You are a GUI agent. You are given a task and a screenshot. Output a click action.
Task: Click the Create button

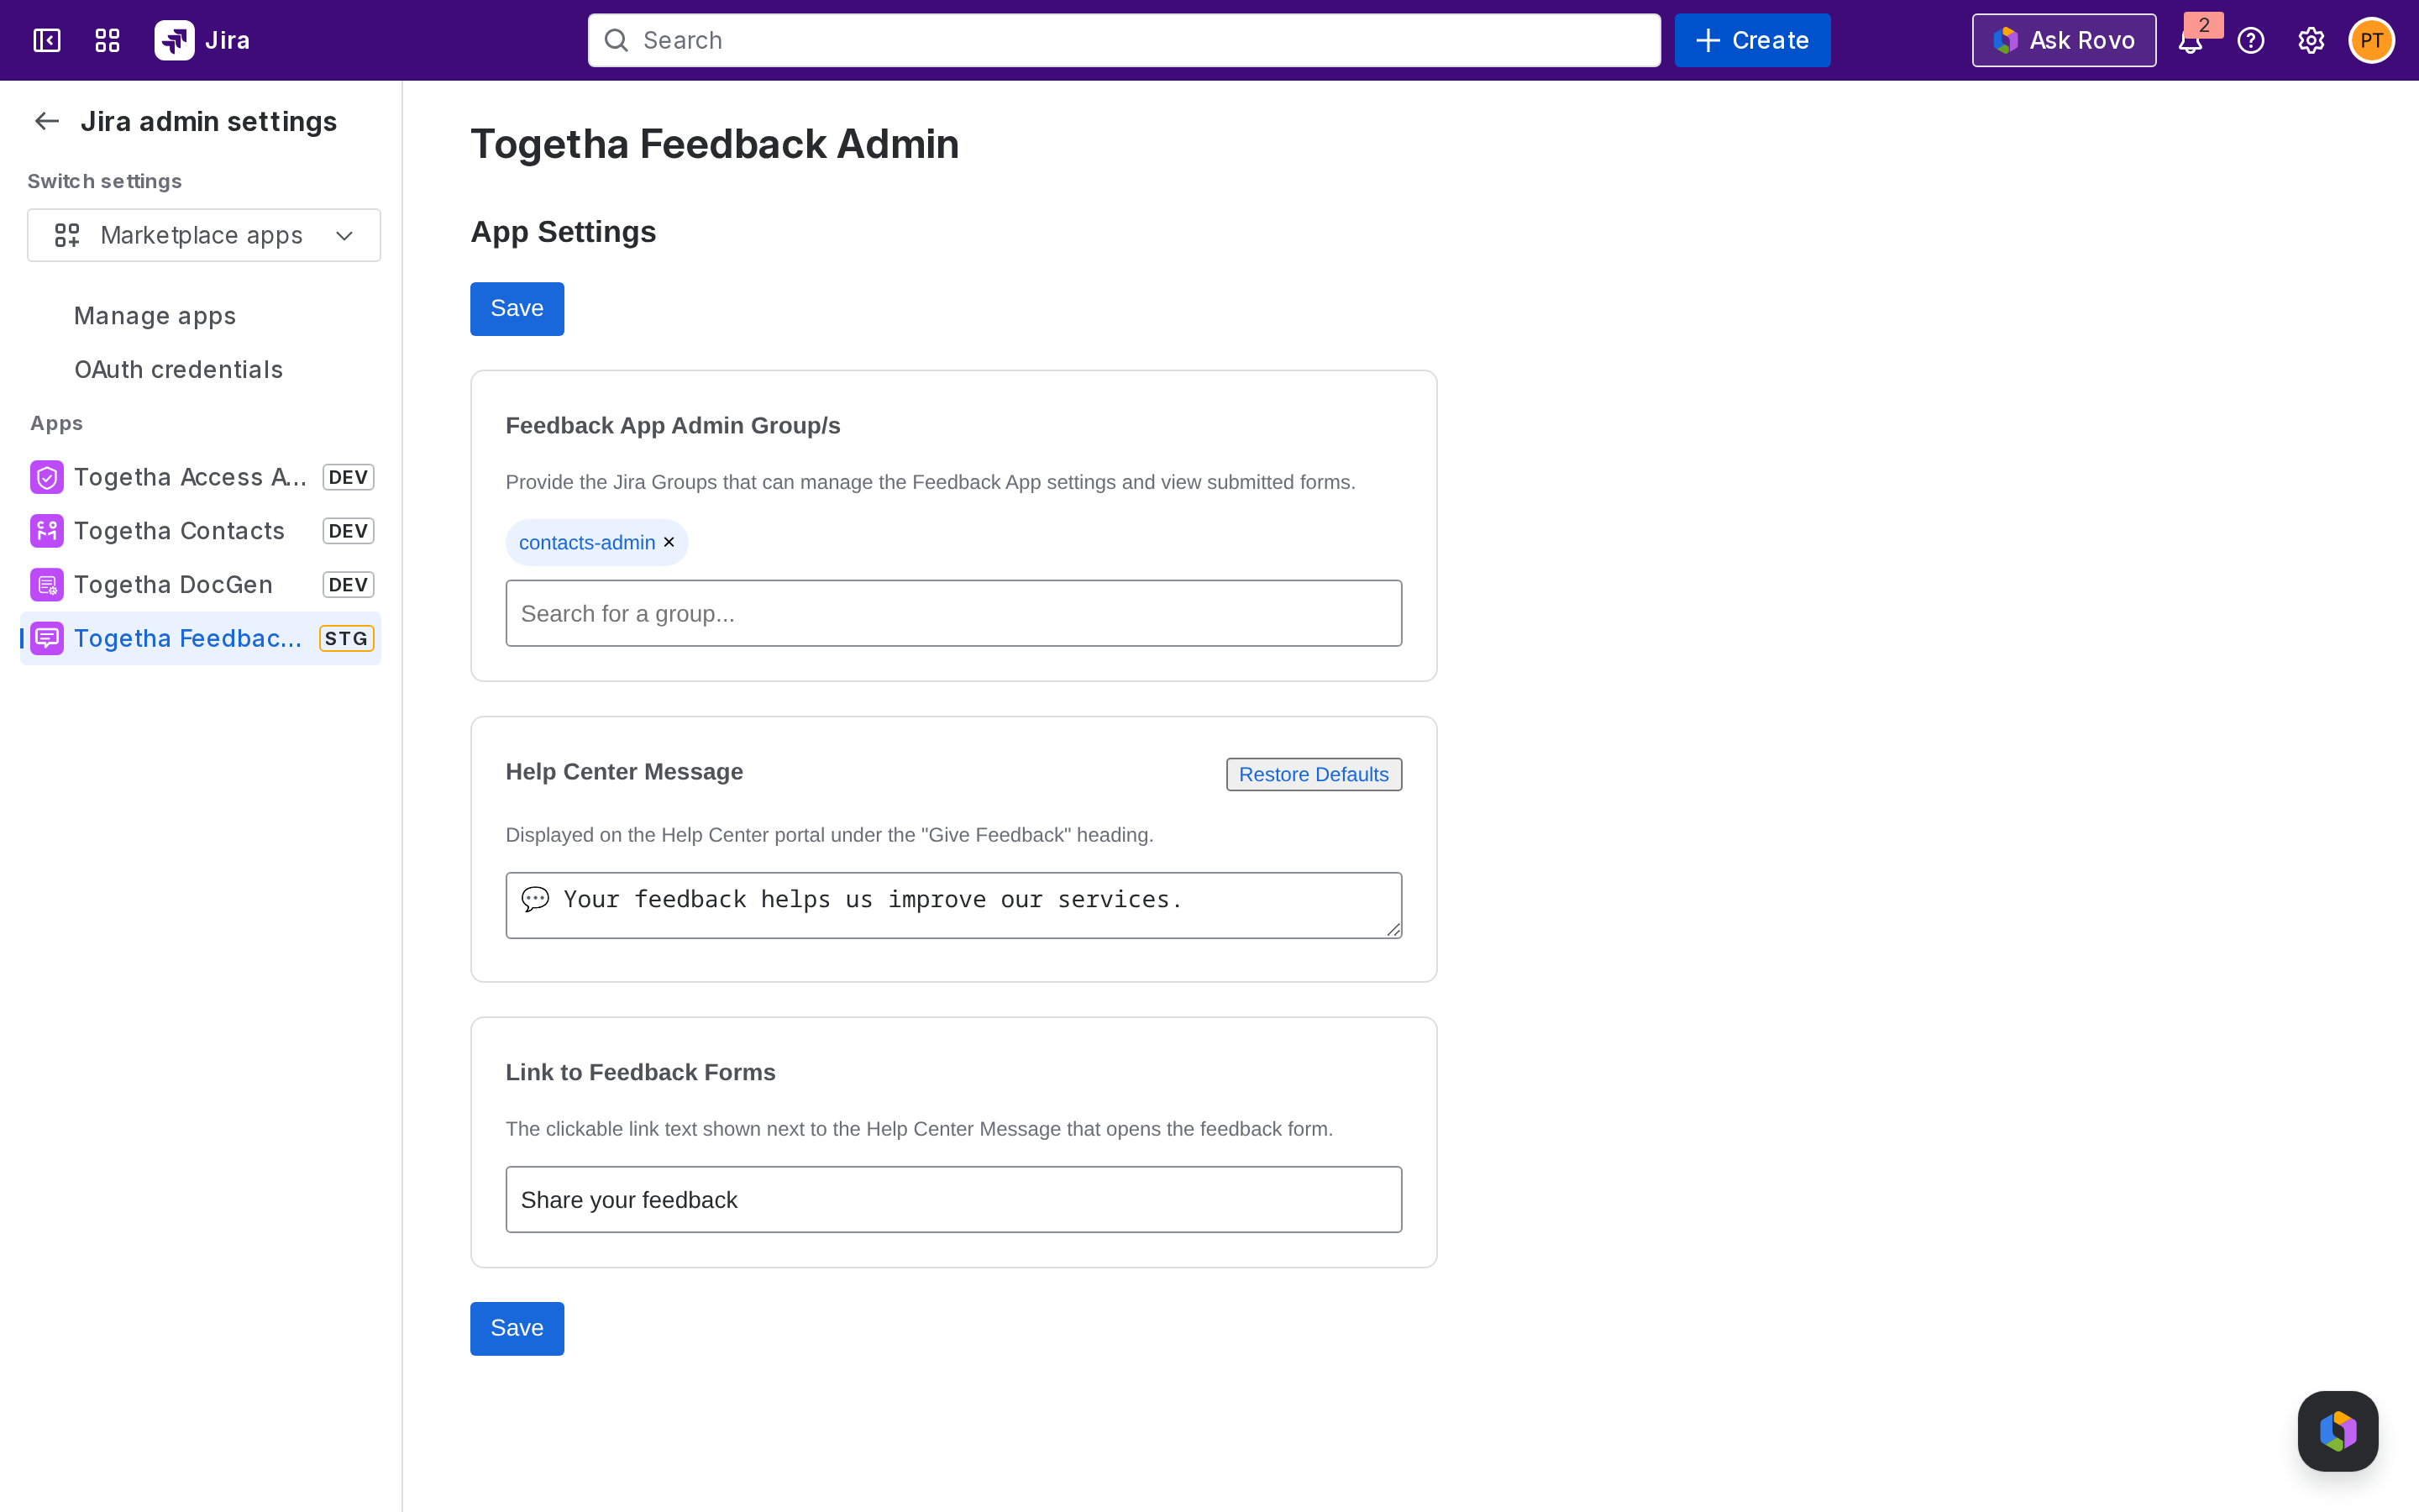[x=1752, y=40]
